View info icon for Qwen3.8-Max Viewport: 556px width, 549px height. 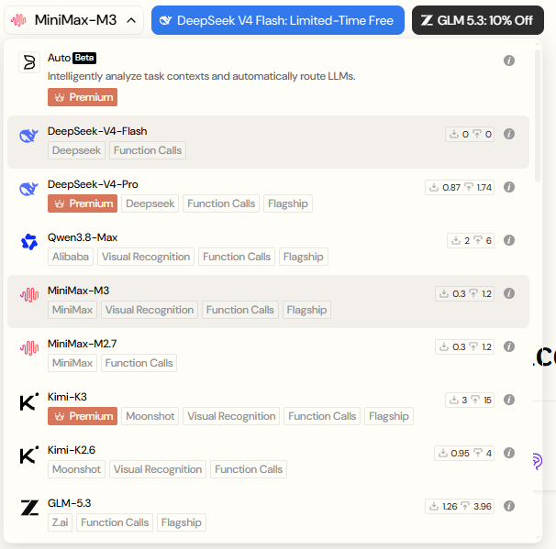(509, 240)
